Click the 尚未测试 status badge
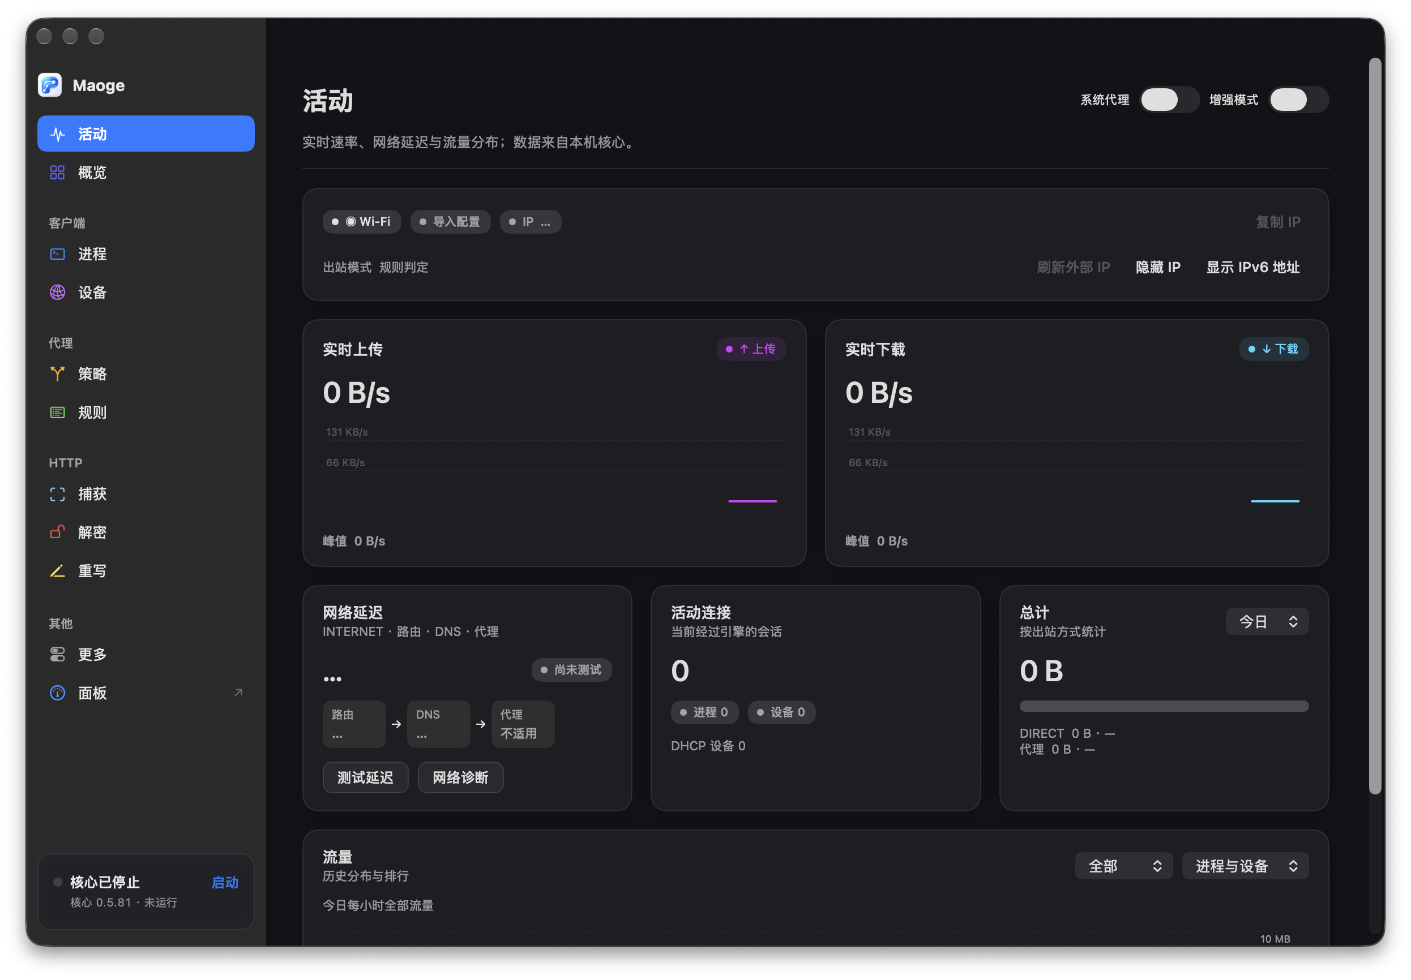 [x=571, y=669]
